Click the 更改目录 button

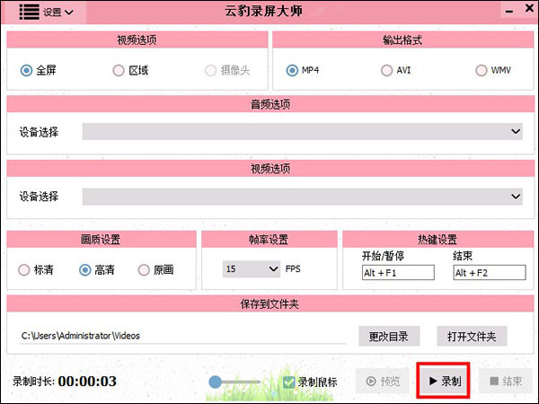(389, 337)
